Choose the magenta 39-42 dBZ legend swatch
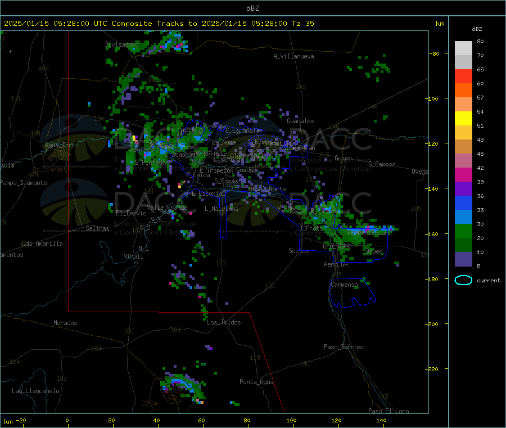 [463, 175]
